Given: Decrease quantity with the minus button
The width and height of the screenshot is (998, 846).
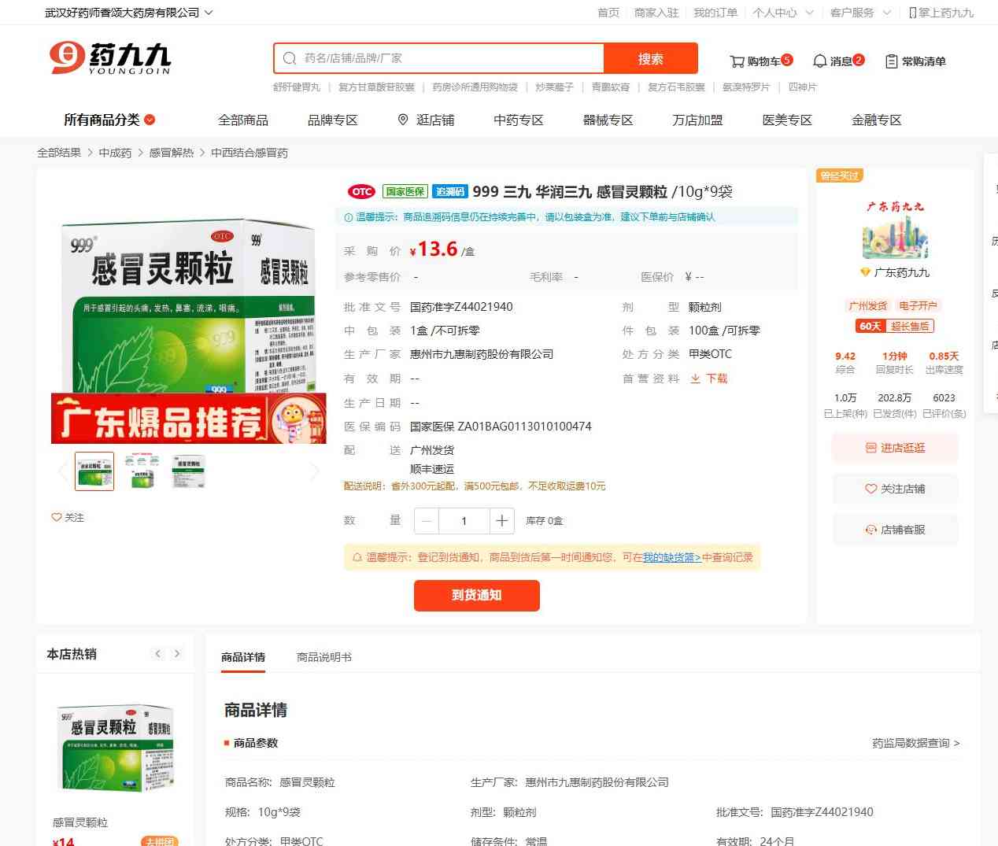Looking at the screenshot, I should [x=427, y=520].
